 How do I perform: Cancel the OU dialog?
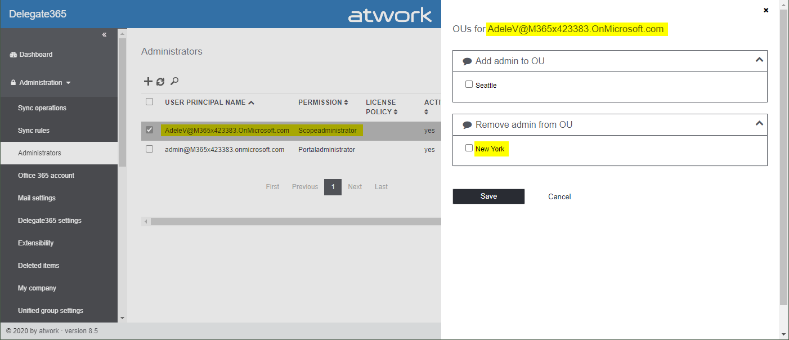click(x=559, y=196)
